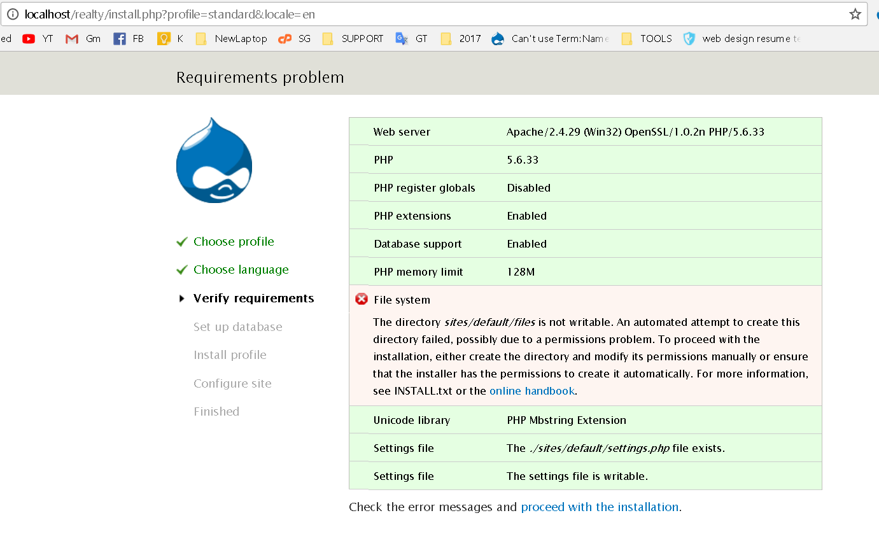The width and height of the screenshot is (879, 541).
Task: Open YouTube from the YT bookmark icon
Action: coord(28,38)
